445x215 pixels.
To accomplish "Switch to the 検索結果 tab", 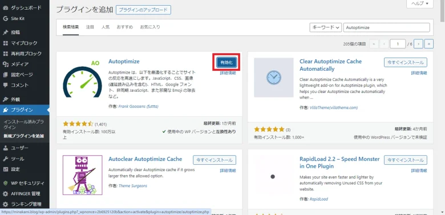I will coord(71,27).
